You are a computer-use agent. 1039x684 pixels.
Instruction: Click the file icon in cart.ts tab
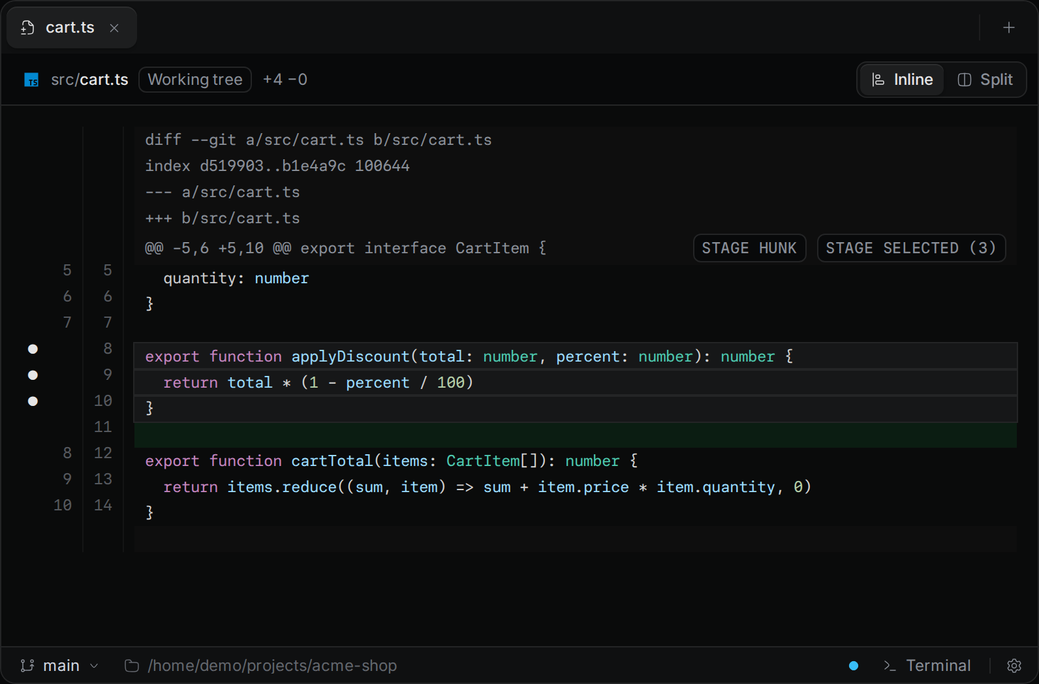[27, 27]
